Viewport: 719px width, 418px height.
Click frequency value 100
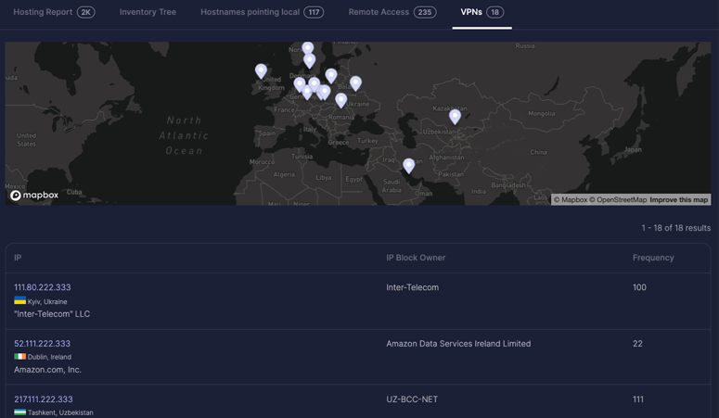pyautogui.click(x=639, y=287)
